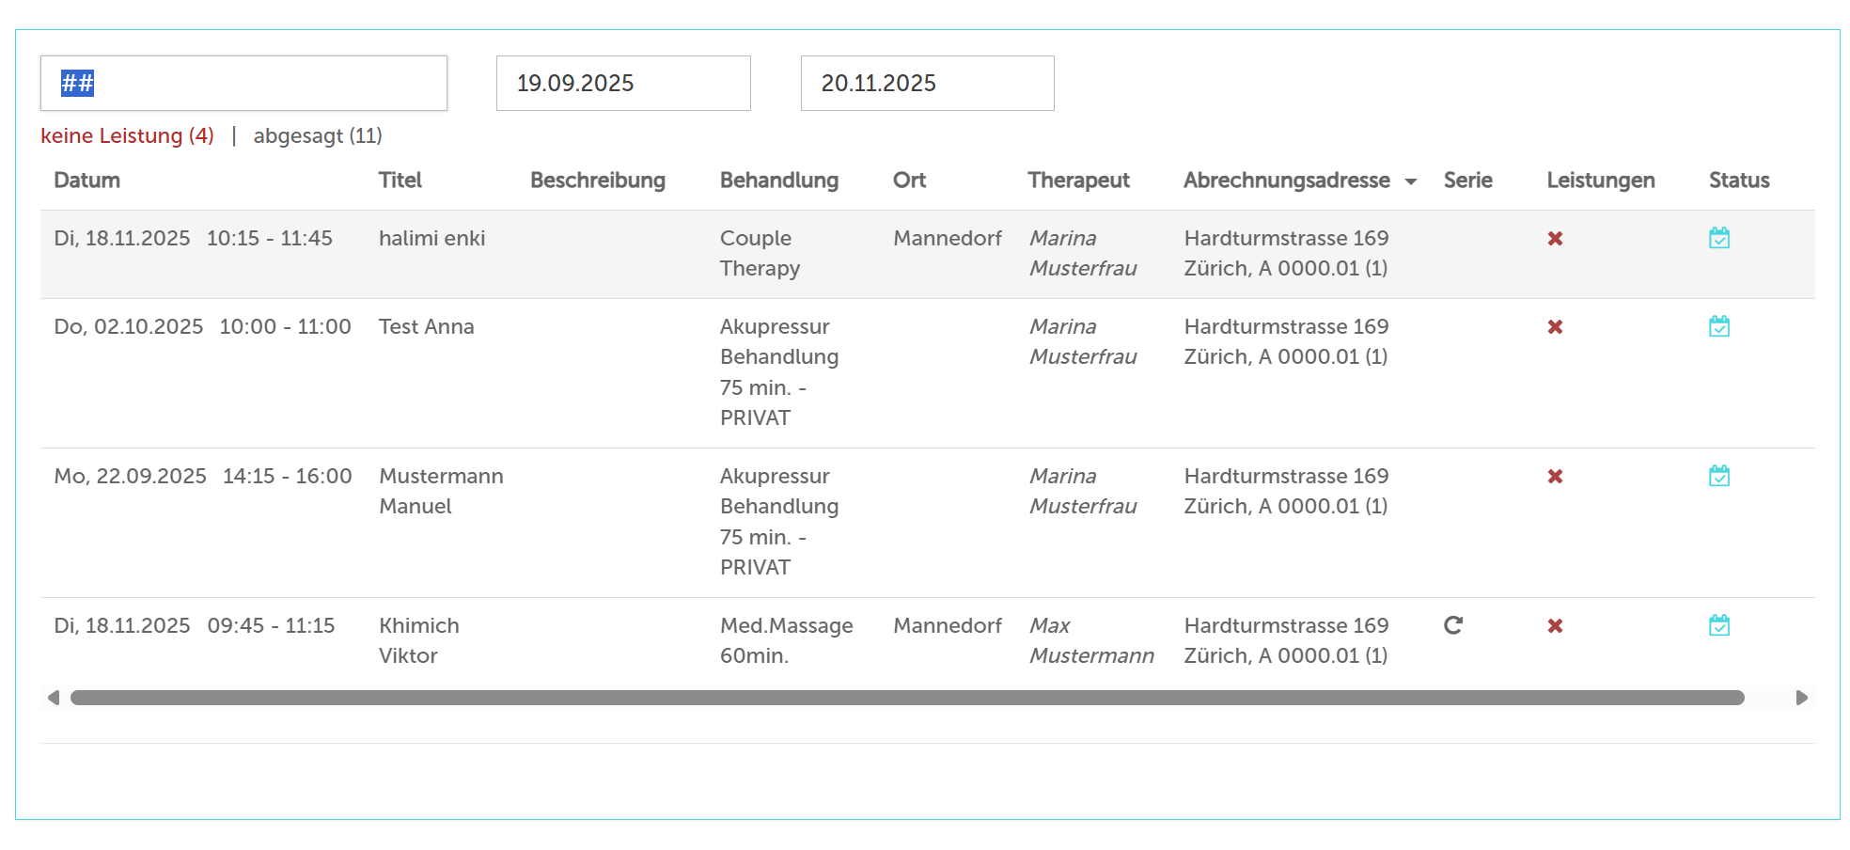Click red X in Test Anna row
This screenshot has height=850, width=1850.
click(1555, 327)
